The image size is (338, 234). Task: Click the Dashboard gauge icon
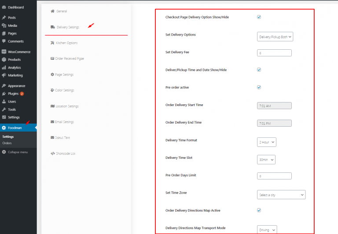4,7
